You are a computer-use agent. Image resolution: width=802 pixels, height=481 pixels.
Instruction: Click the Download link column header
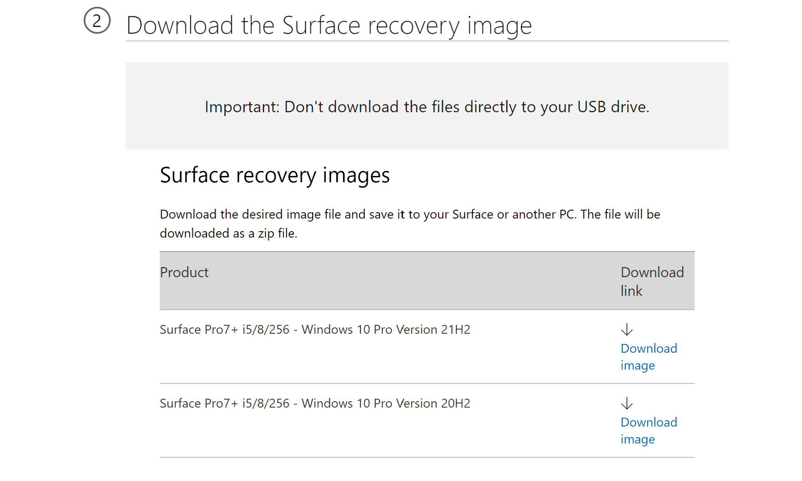[652, 281]
